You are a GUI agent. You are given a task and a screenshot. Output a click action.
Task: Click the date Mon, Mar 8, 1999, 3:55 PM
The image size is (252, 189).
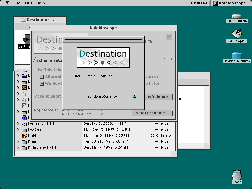pyautogui.click(x=106, y=135)
